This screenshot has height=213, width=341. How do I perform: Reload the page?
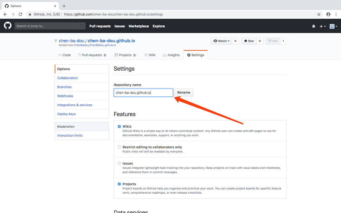point(20,14)
